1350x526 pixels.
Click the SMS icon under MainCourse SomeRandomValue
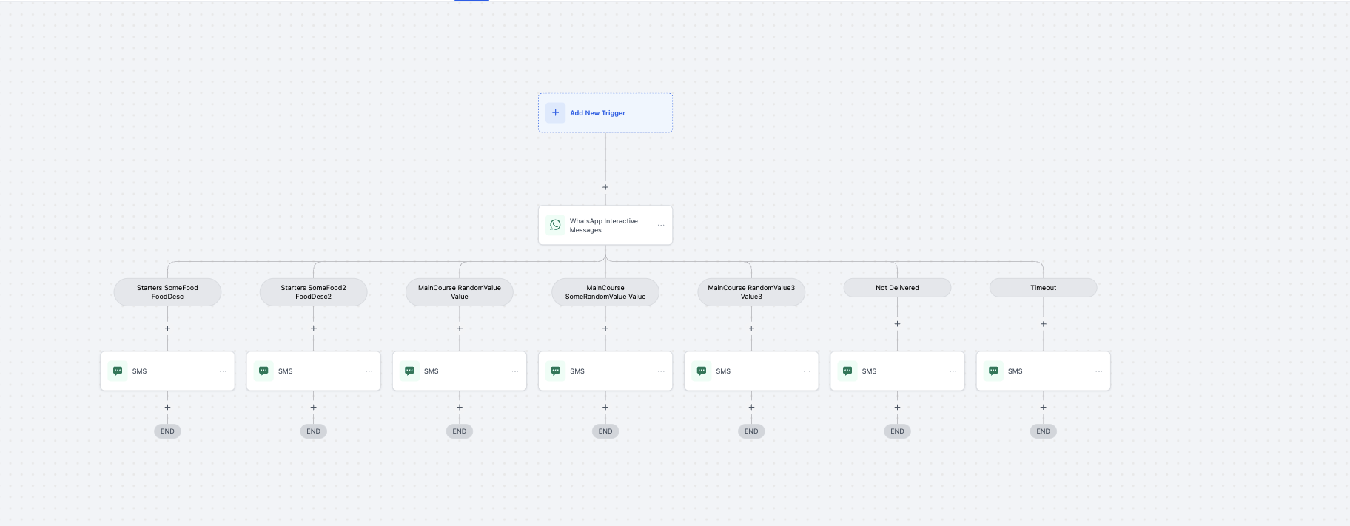coord(555,371)
